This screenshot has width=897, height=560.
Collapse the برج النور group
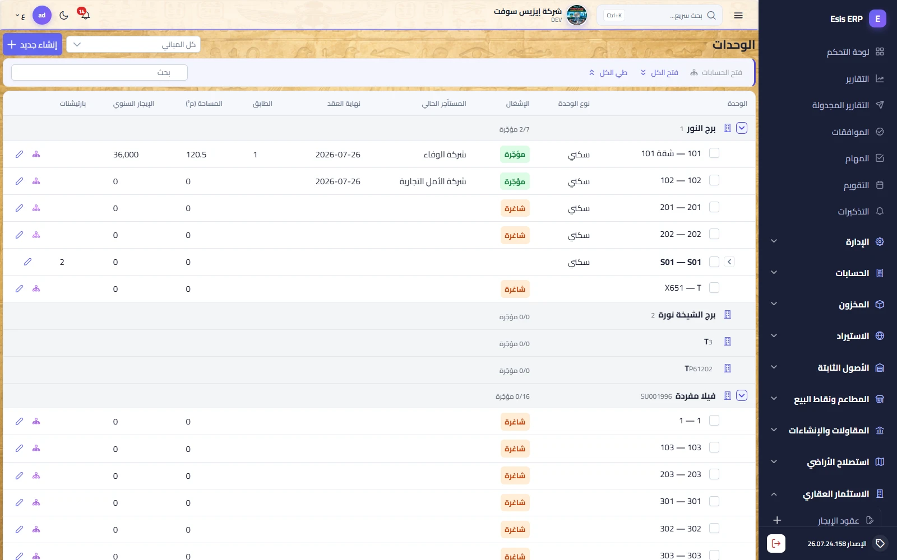(x=742, y=128)
